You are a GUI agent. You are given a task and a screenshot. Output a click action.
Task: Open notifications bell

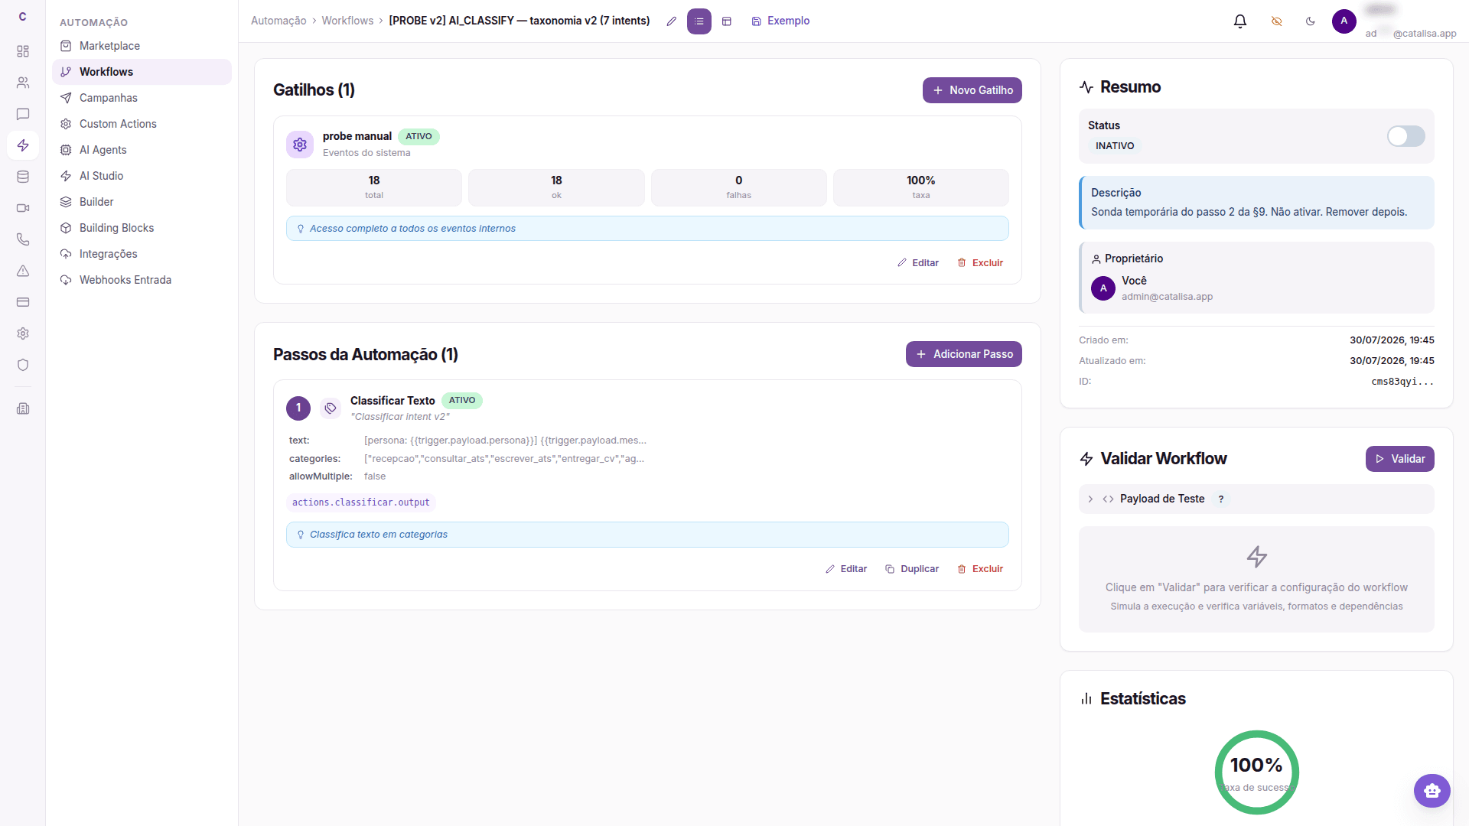[x=1240, y=21]
